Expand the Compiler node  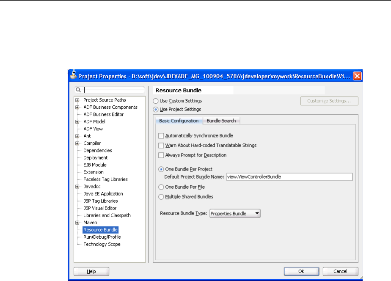coord(77,143)
